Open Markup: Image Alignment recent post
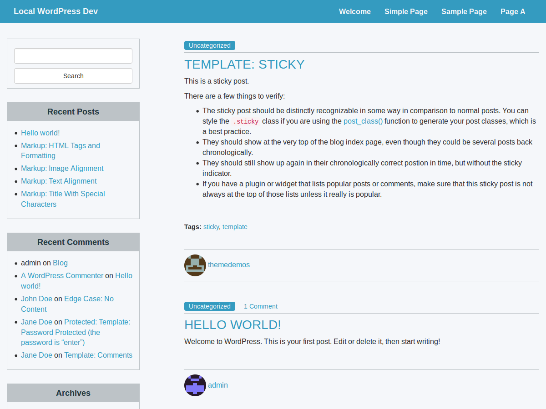The width and height of the screenshot is (546, 409). (x=62, y=168)
